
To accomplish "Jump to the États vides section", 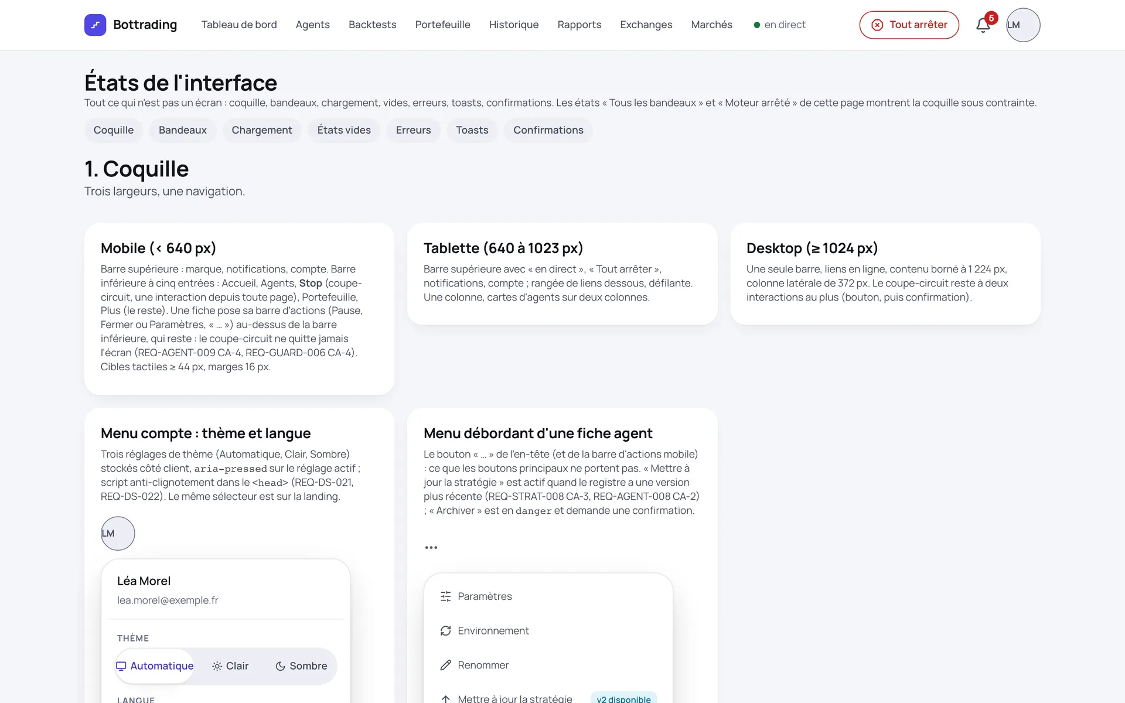I will [x=344, y=130].
